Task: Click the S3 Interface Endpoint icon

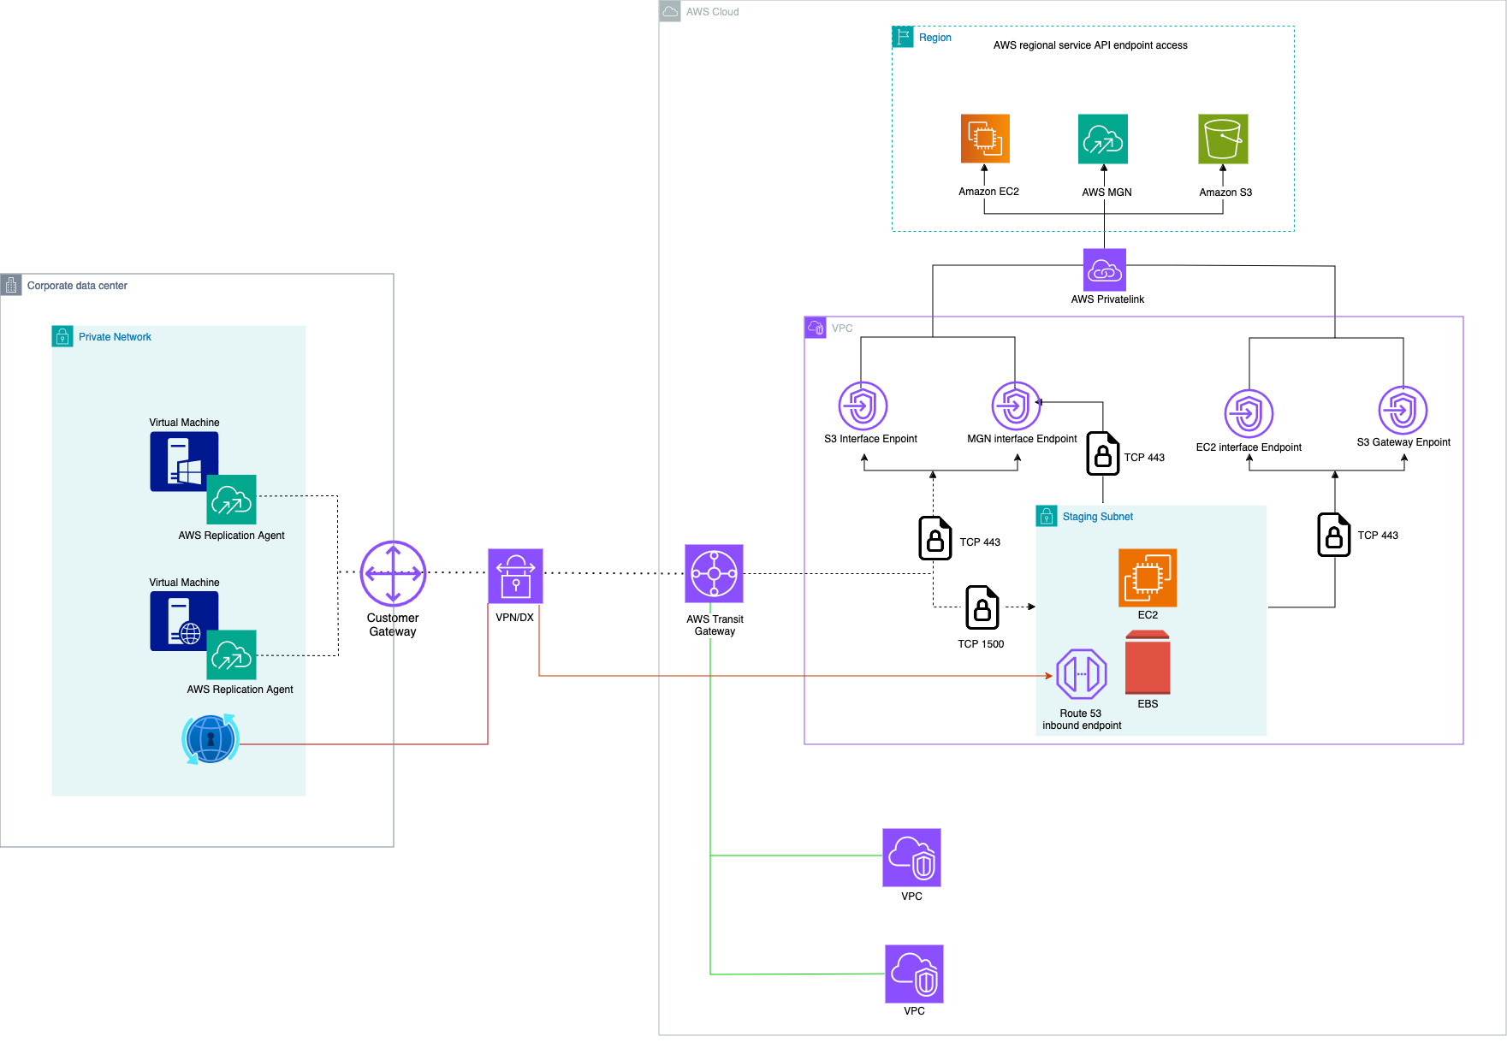Action: pyautogui.click(x=863, y=406)
